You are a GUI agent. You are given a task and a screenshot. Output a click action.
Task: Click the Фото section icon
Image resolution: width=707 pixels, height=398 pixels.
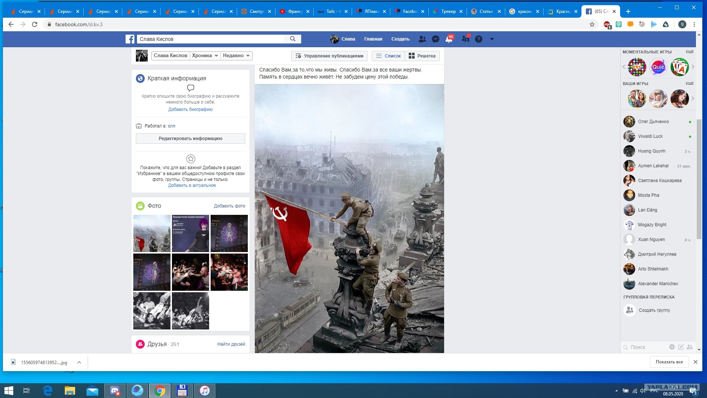[x=140, y=206]
